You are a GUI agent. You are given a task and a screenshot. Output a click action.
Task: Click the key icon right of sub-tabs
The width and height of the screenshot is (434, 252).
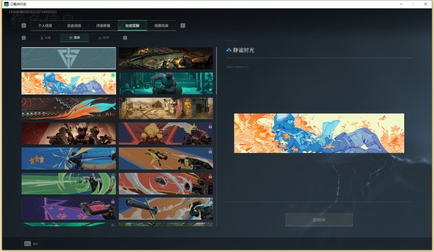pyautogui.click(x=125, y=38)
